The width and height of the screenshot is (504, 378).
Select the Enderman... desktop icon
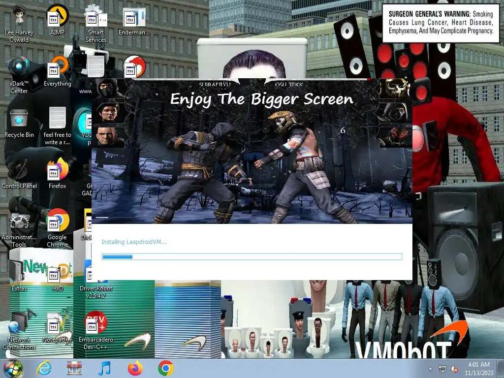(134, 21)
